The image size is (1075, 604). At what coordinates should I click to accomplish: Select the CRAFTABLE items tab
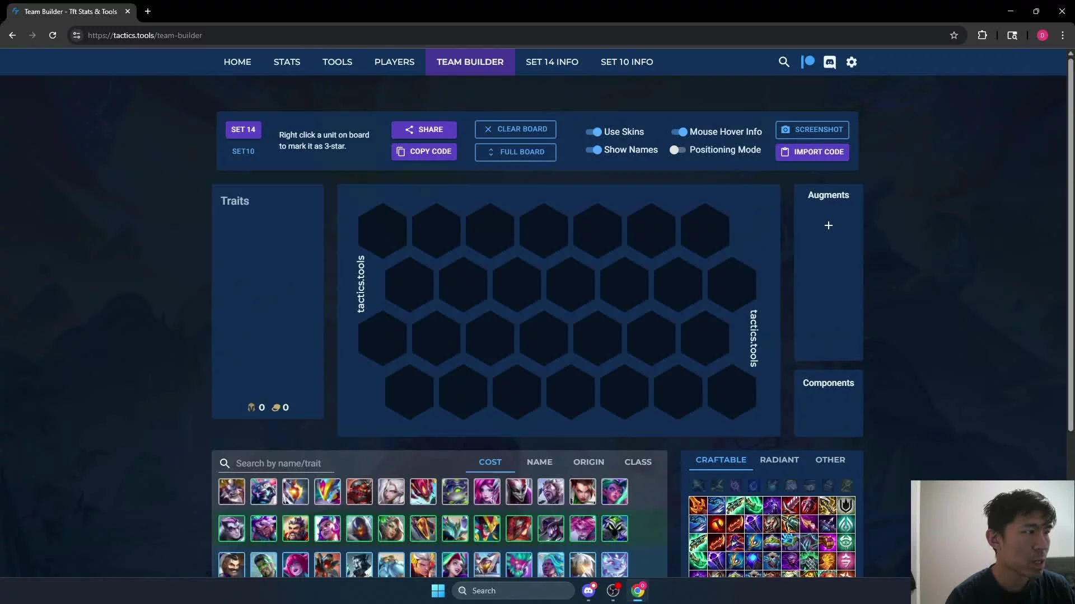(x=721, y=460)
